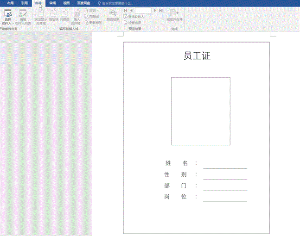This screenshot has width=300, height=236.
Task: Click Find Recipient (查找收件人) button
Action: 134,16
